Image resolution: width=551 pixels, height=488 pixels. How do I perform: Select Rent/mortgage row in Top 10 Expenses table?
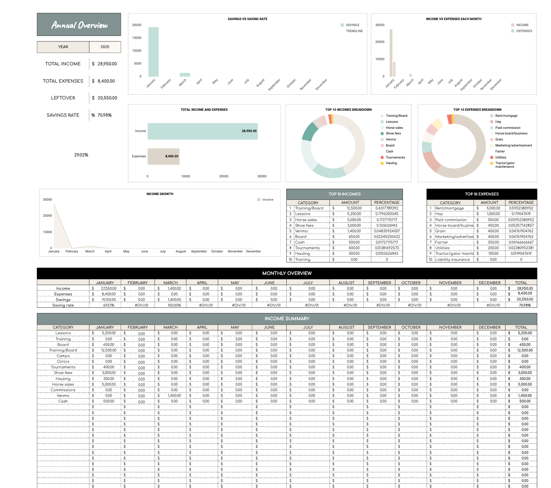482,208
